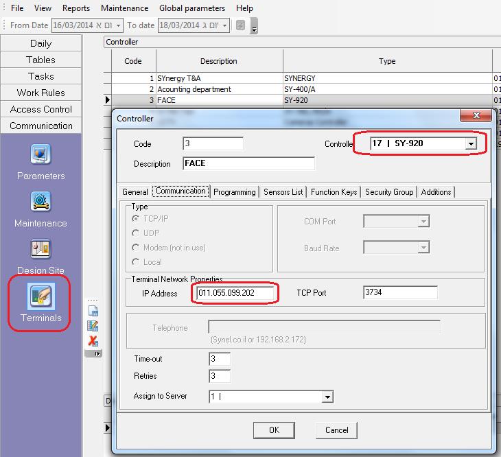This screenshot has height=457, width=501.
Task: Open the Sensors List tab
Action: (283, 192)
